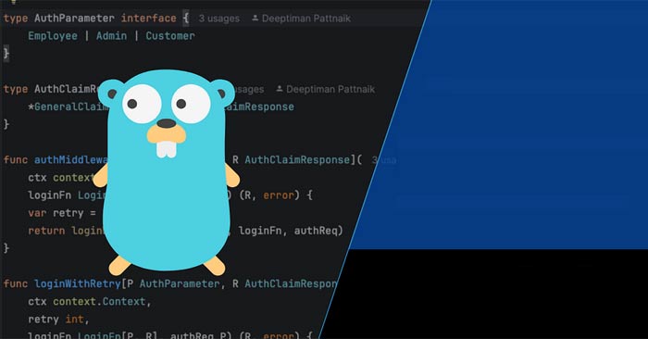This screenshot has height=339, width=648.
Task: Click the "Employee" type in the union
Action: (53, 36)
